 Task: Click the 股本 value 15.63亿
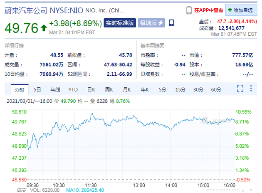click(x=244, y=64)
